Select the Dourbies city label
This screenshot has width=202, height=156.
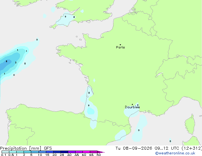point(132,107)
